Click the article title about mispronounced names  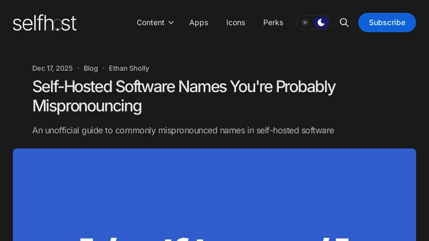(183, 96)
